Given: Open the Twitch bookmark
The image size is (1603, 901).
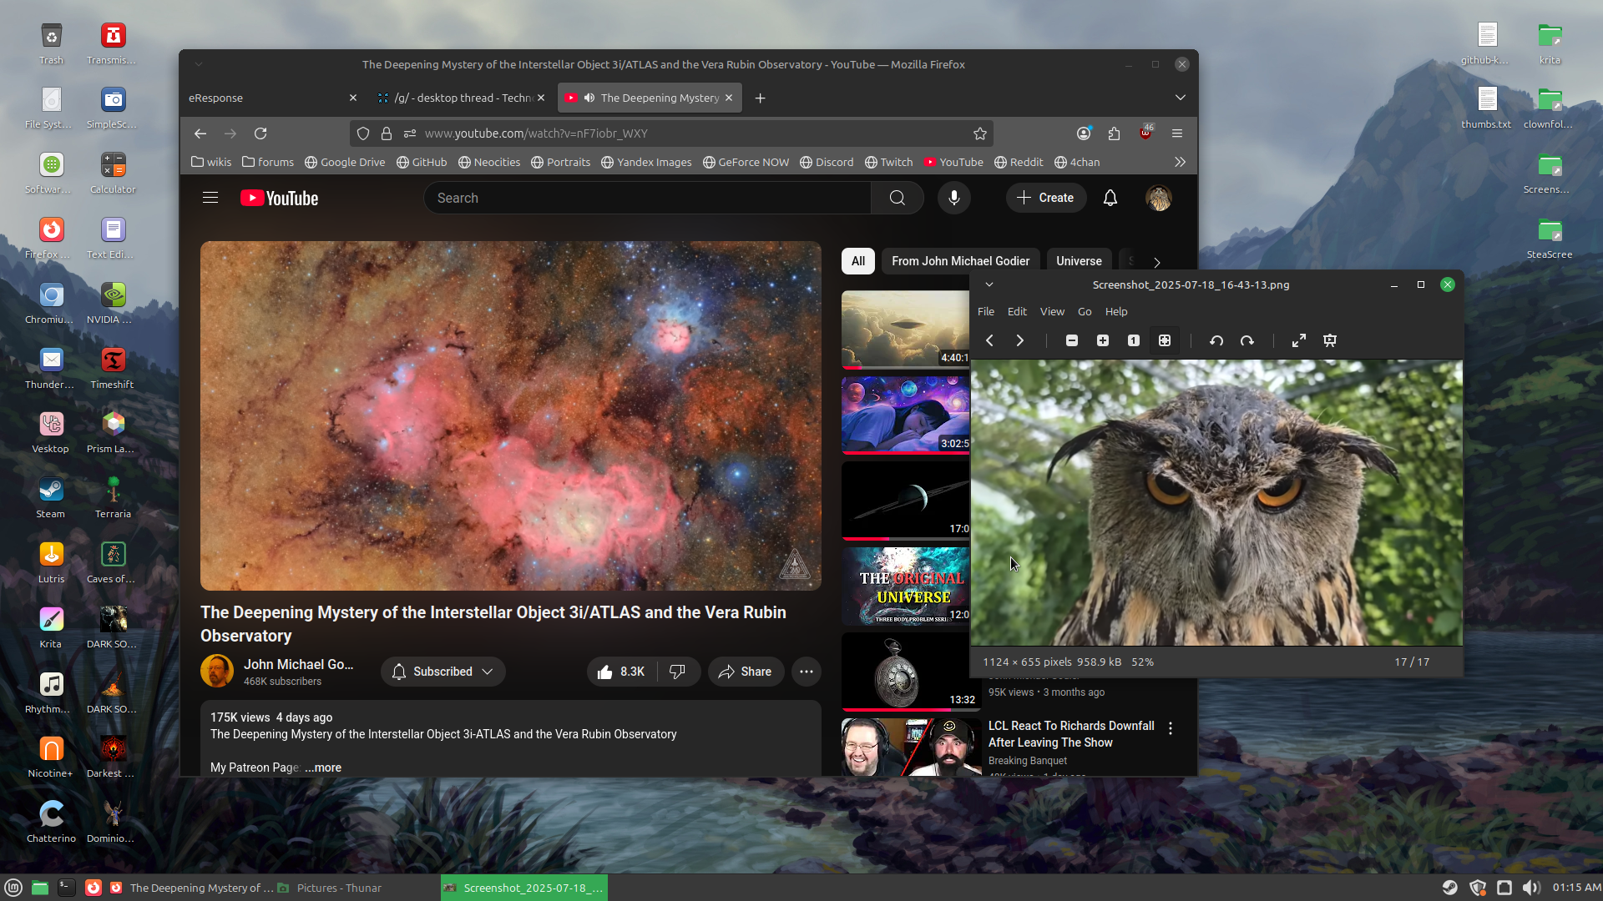Looking at the screenshot, I should (889, 162).
